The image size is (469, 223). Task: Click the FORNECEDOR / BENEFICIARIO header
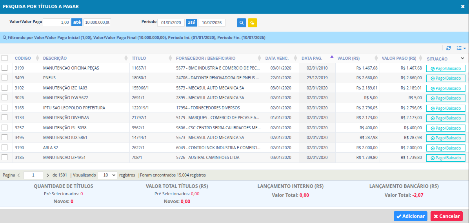pyautogui.click(x=206, y=58)
